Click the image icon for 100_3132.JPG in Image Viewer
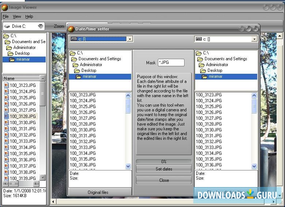 tap(6, 135)
